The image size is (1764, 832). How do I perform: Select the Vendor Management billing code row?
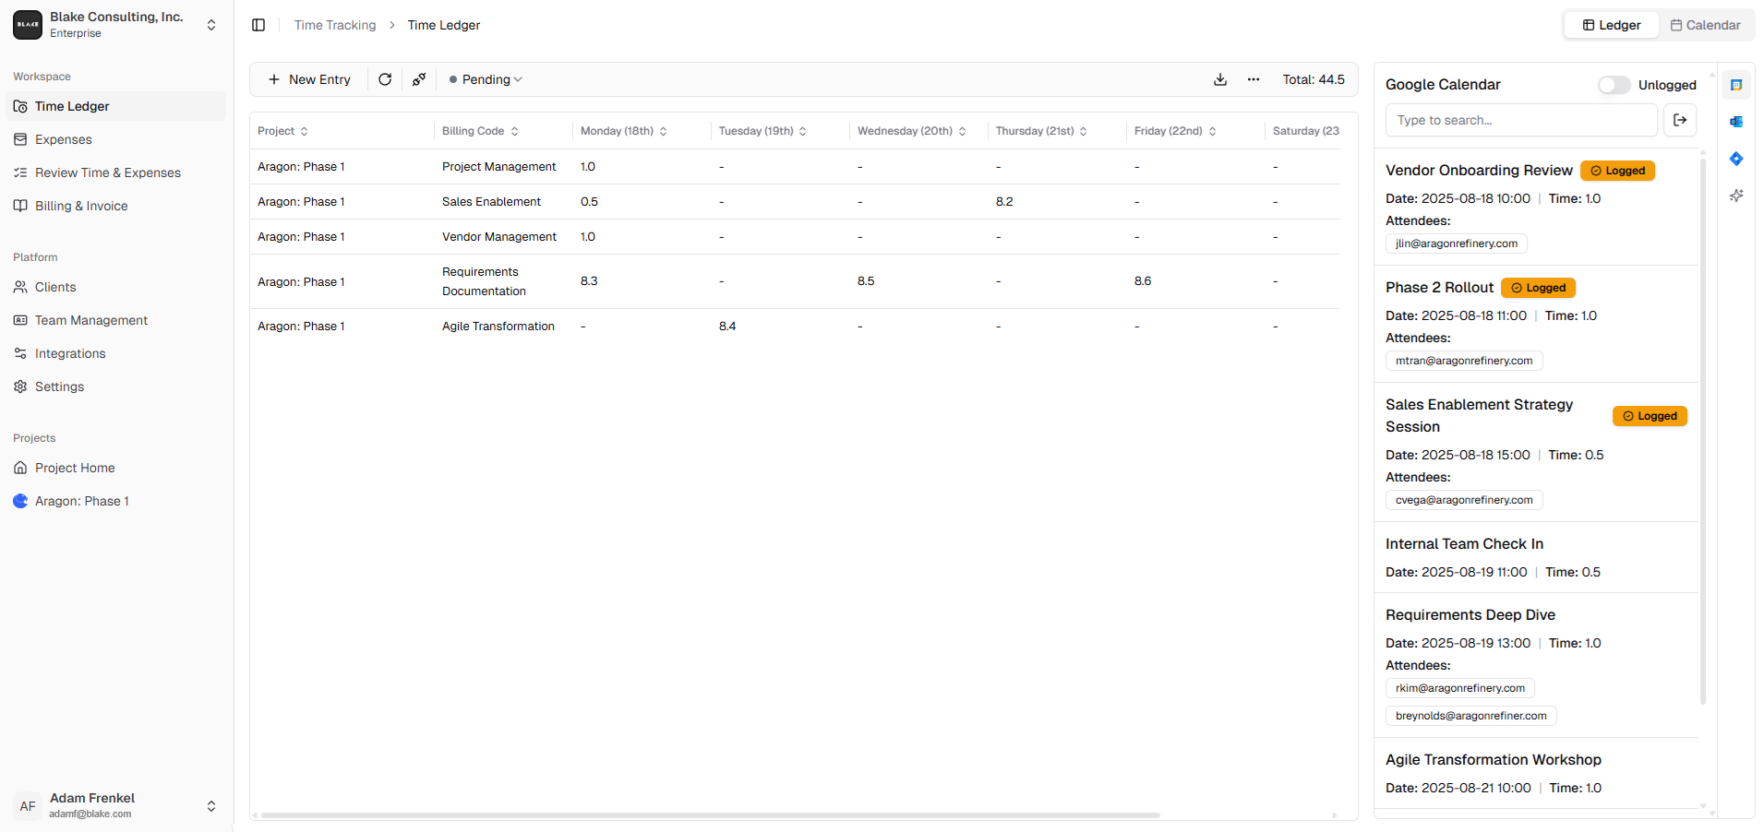tap(795, 237)
